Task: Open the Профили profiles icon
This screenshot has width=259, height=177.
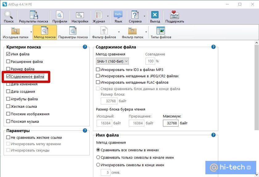Action: point(60,17)
